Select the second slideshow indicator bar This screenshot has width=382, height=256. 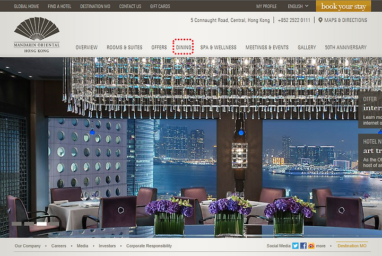pos(29,224)
